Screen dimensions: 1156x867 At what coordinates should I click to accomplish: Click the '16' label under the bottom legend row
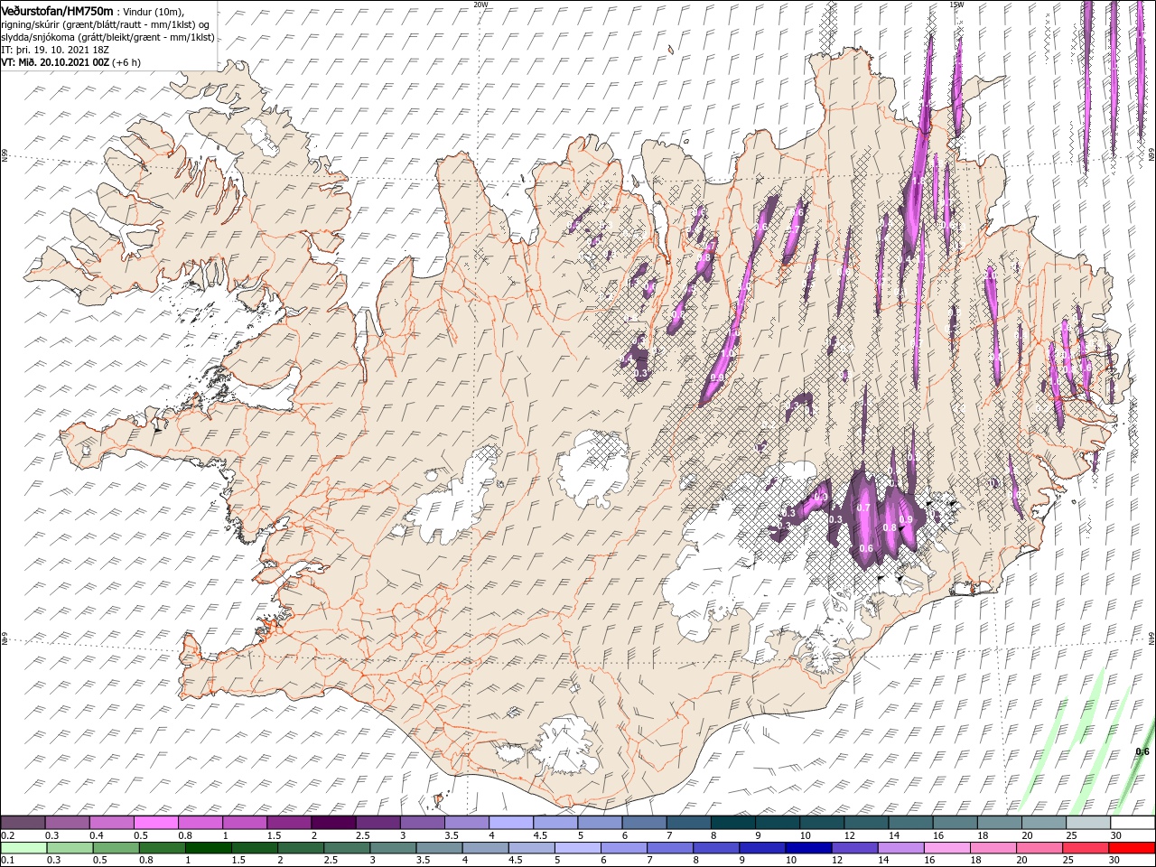931,860
